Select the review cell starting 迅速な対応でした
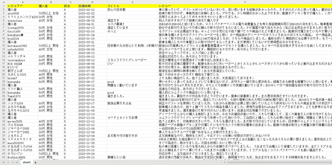Image resolution: width=332 pixels, height=165 pixels. point(245,56)
